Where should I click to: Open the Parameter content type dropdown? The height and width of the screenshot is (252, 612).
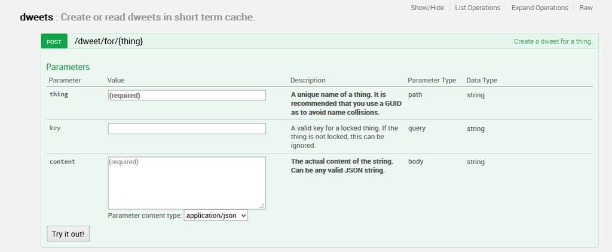(x=216, y=216)
